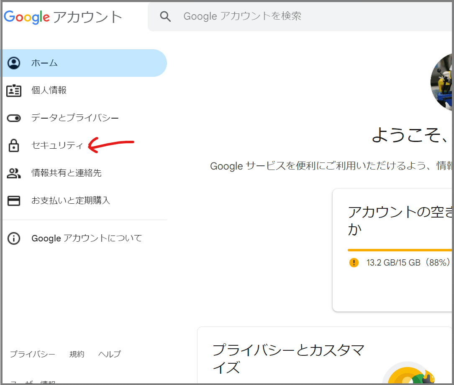Click the Google アカウント logo

[x=63, y=17]
